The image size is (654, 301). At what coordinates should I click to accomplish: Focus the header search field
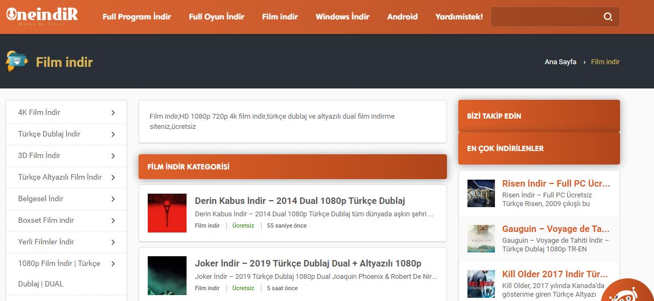point(555,17)
